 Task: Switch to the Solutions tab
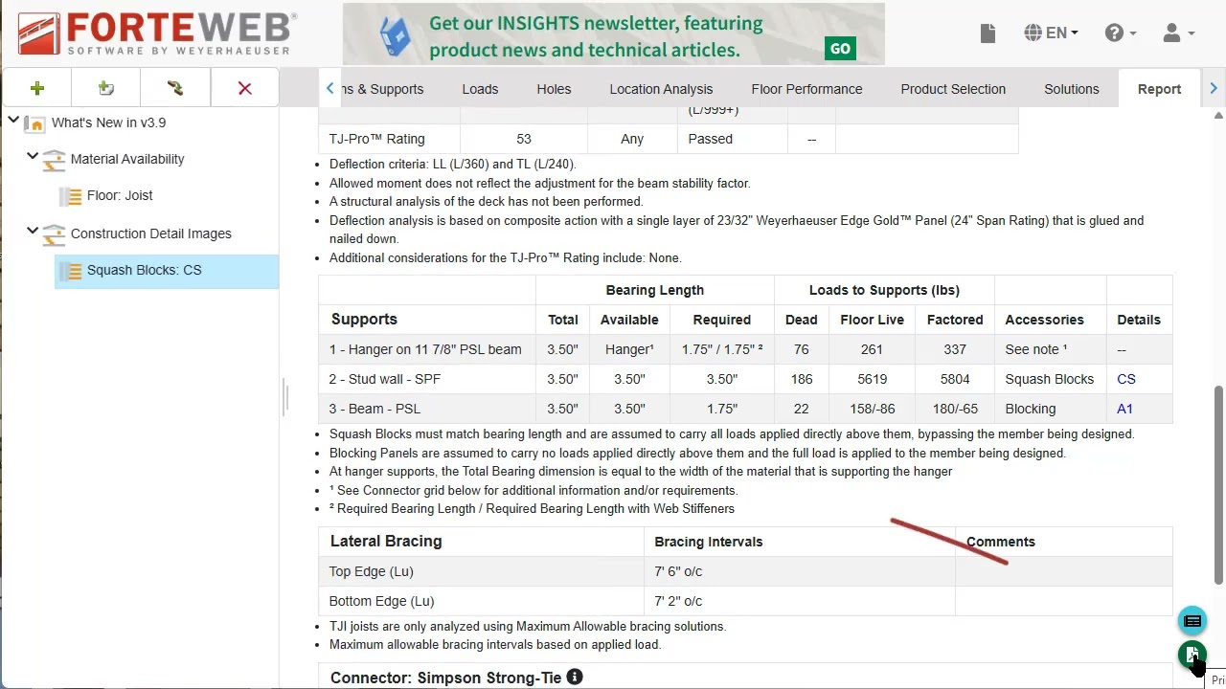click(x=1071, y=89)
